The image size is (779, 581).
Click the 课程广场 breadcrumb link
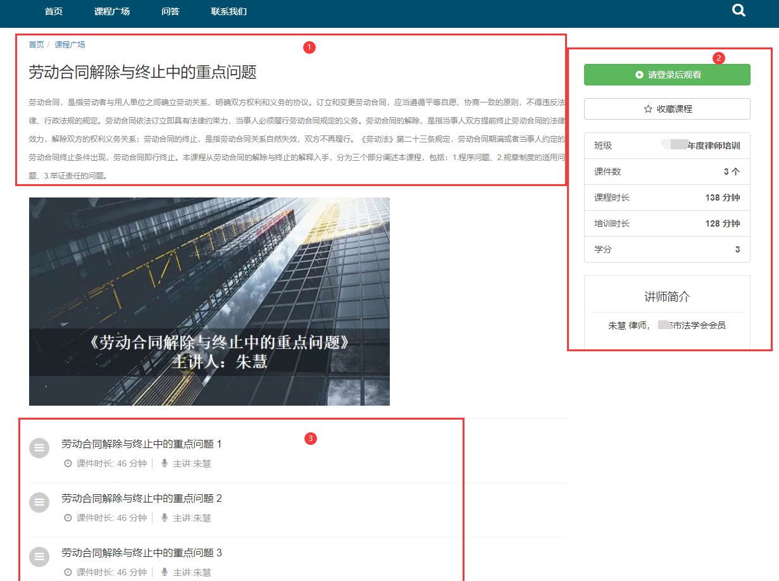click(70, 45)
